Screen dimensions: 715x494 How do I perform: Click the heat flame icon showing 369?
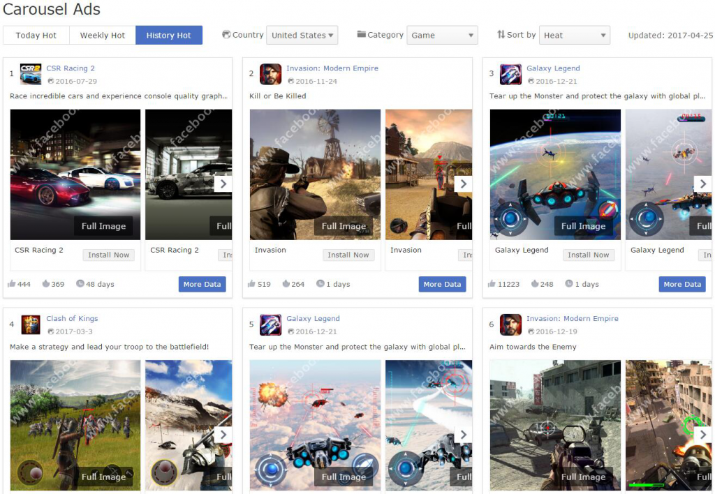pyautogui.click(x=45, y=283)
